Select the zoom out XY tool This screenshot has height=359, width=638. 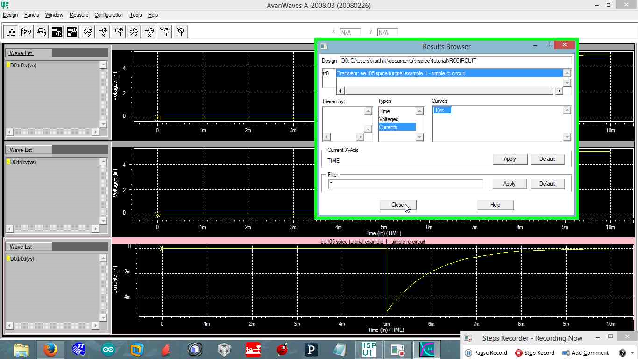pyautogui.click(x=134, y=31)
